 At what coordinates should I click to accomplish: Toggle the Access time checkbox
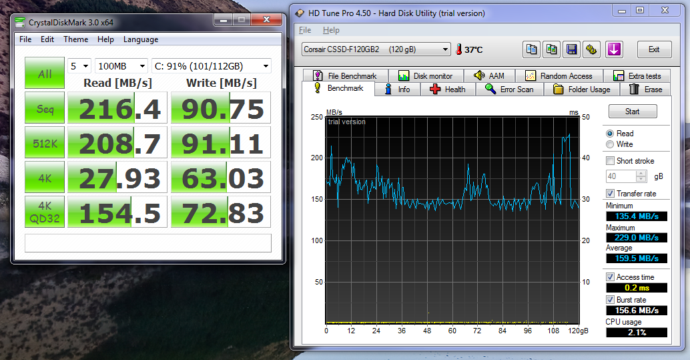coord(611,277)
